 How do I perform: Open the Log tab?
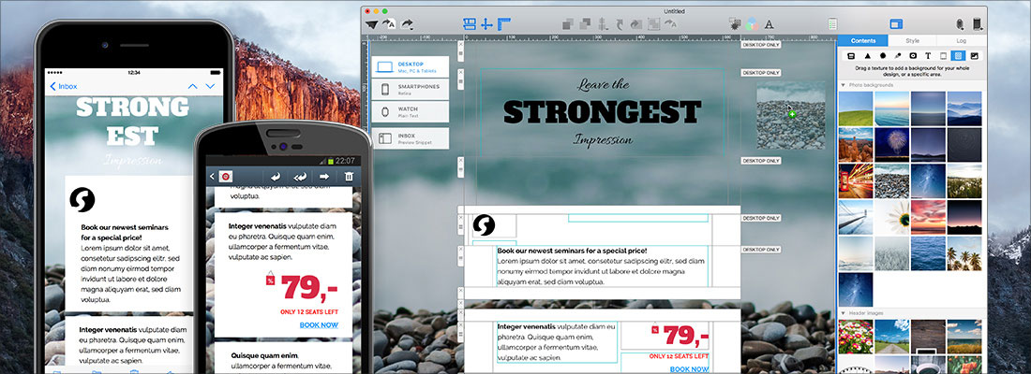[x=961, y=41]
